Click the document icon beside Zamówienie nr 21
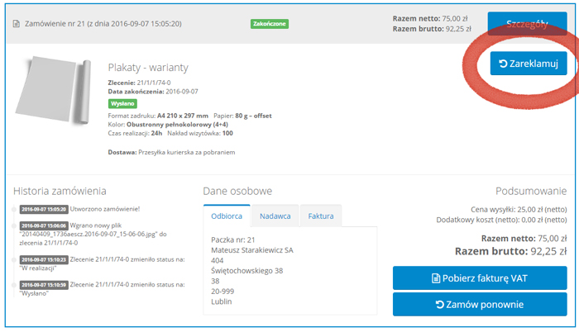This screenshot has height=332, width=579. [17, 24]
